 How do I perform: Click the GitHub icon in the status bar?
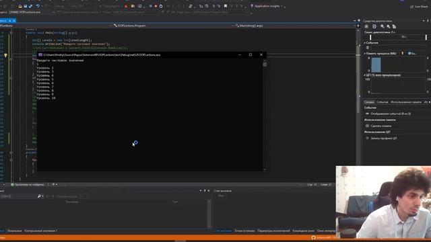click(313, 237)
